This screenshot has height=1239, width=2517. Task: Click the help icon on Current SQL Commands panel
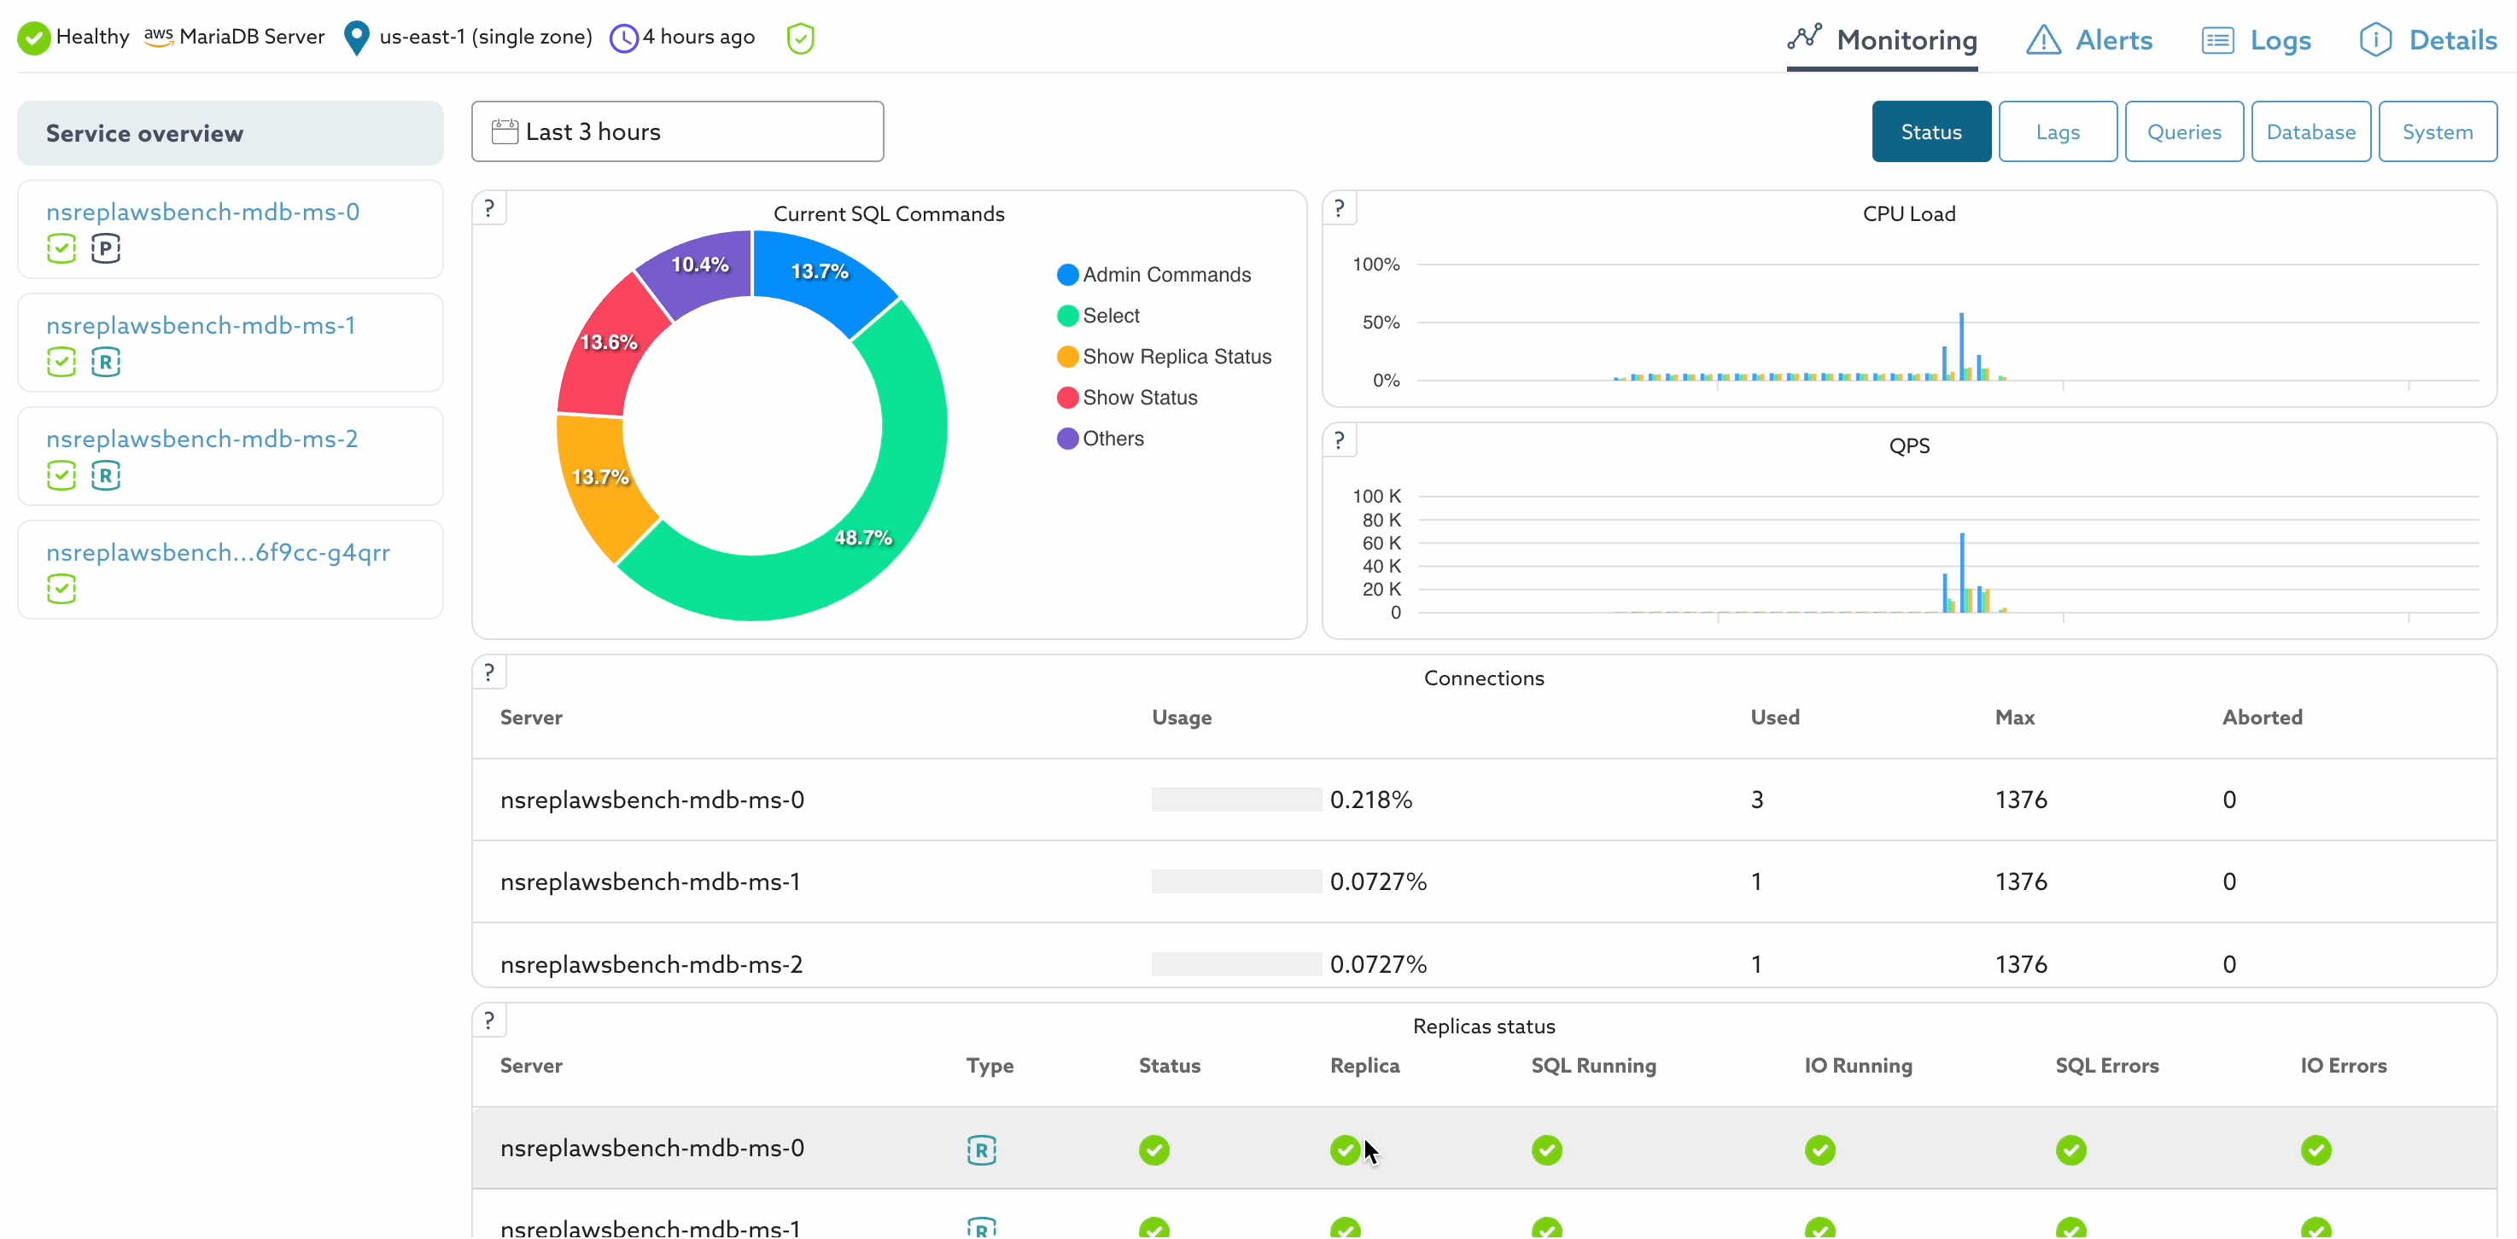(x=489, y=208)
